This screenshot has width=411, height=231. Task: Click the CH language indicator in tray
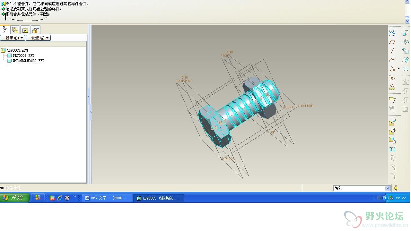(x=379, y=198)
